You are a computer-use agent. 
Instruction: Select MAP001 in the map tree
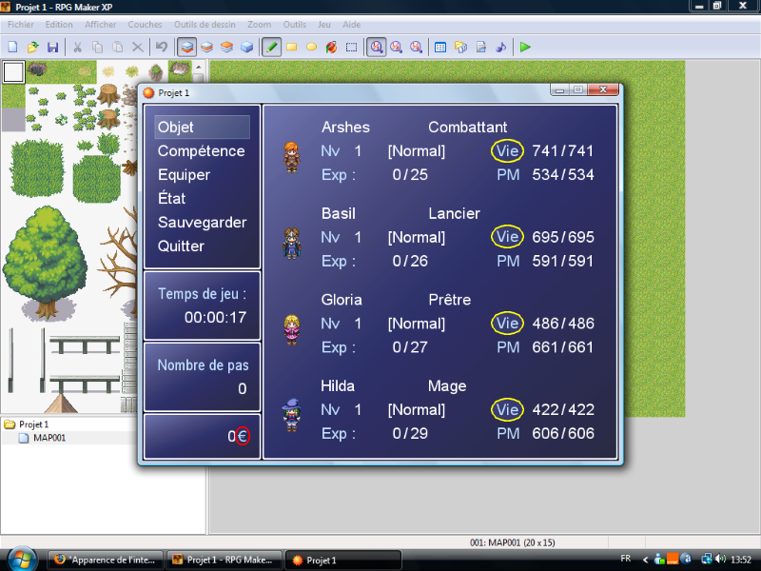click(x=42, y=438)
